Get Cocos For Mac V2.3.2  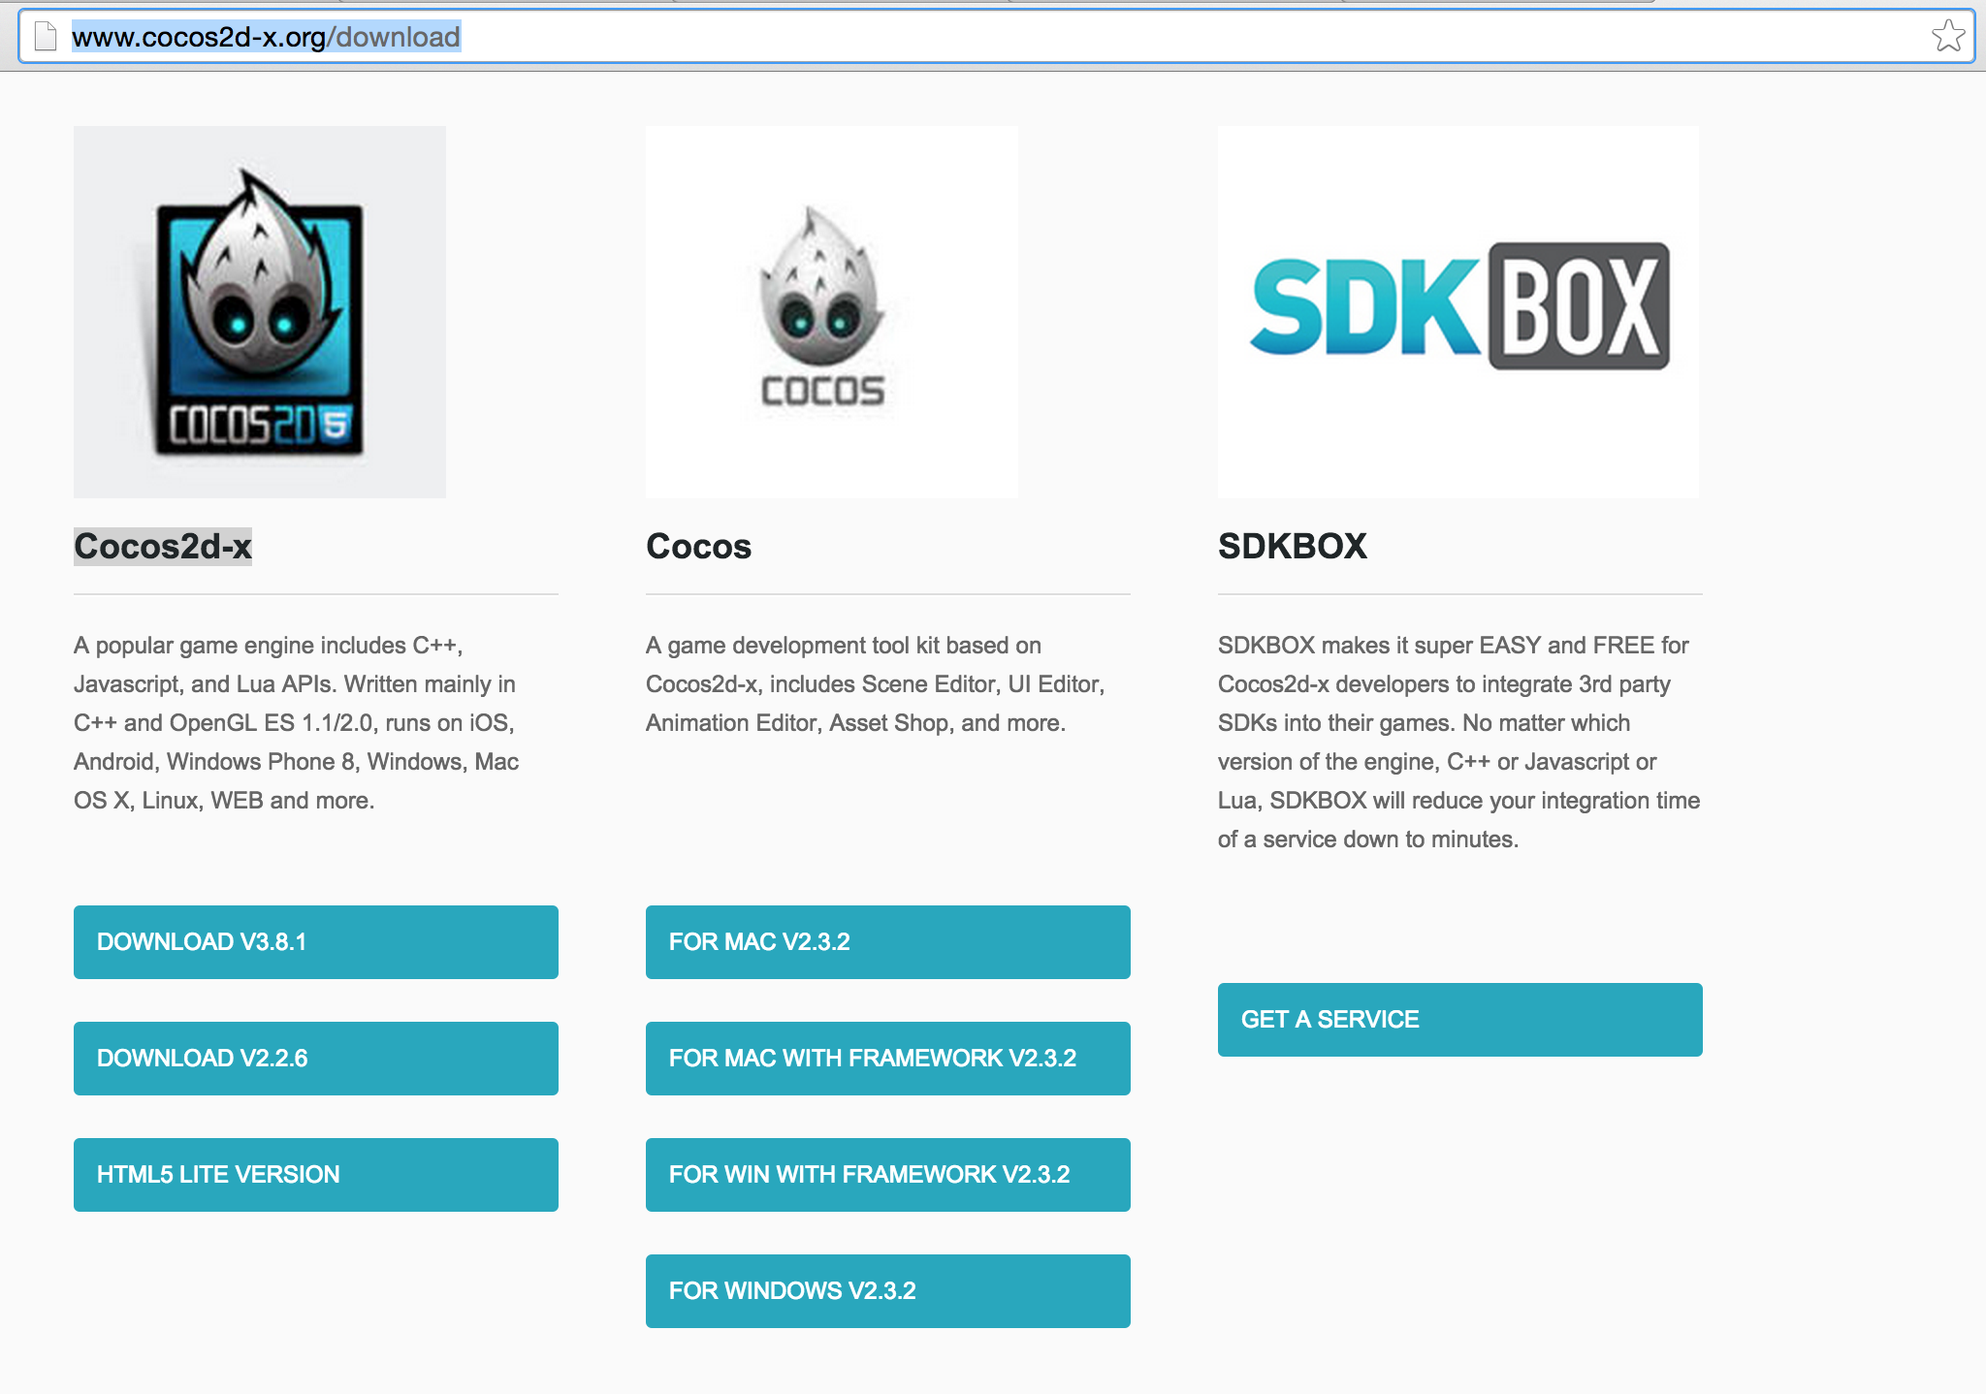coord(888,942)
